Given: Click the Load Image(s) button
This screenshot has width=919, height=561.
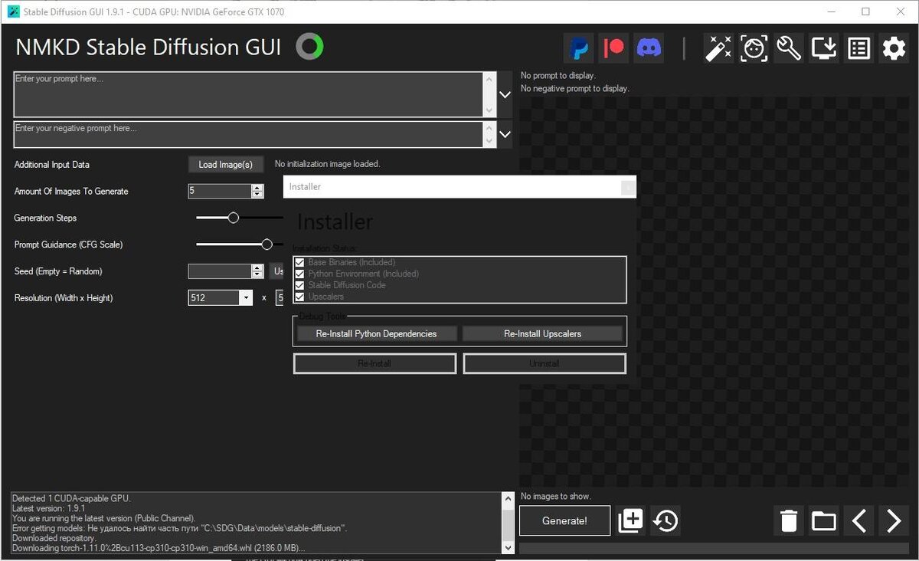Looking at the screenshot, I should (x=226, y=165).
